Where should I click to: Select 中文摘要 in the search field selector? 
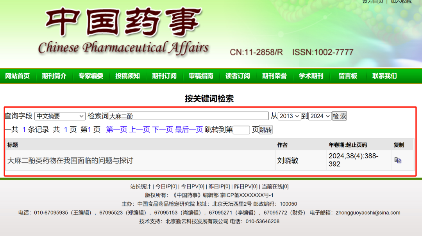(59, 116)
